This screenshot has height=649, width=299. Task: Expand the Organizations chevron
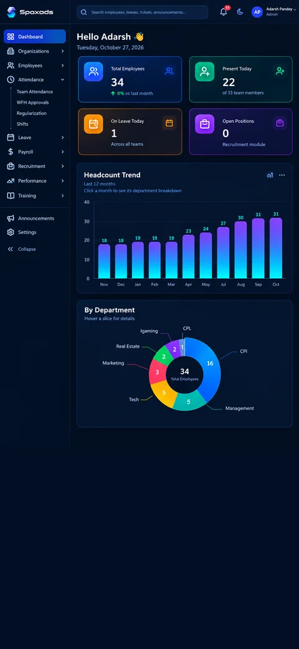pyautogui.click(x=62, y=51)
